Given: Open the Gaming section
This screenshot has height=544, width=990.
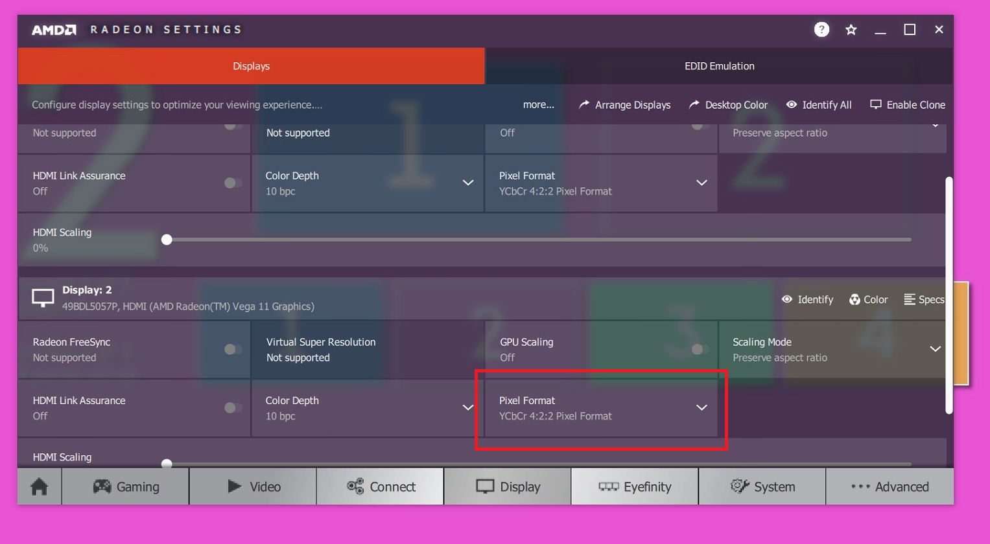Looking at the screenshot, I should pyautogui.click(x=126, y=486).
